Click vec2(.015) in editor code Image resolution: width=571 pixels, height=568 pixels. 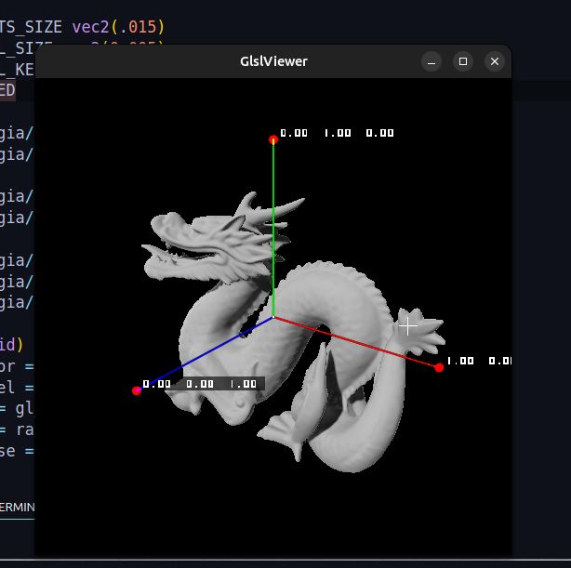[x=118, y=27]
